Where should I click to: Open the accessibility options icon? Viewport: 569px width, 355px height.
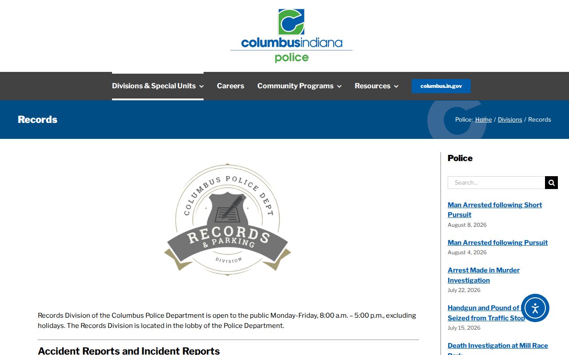tap(535, 308)
